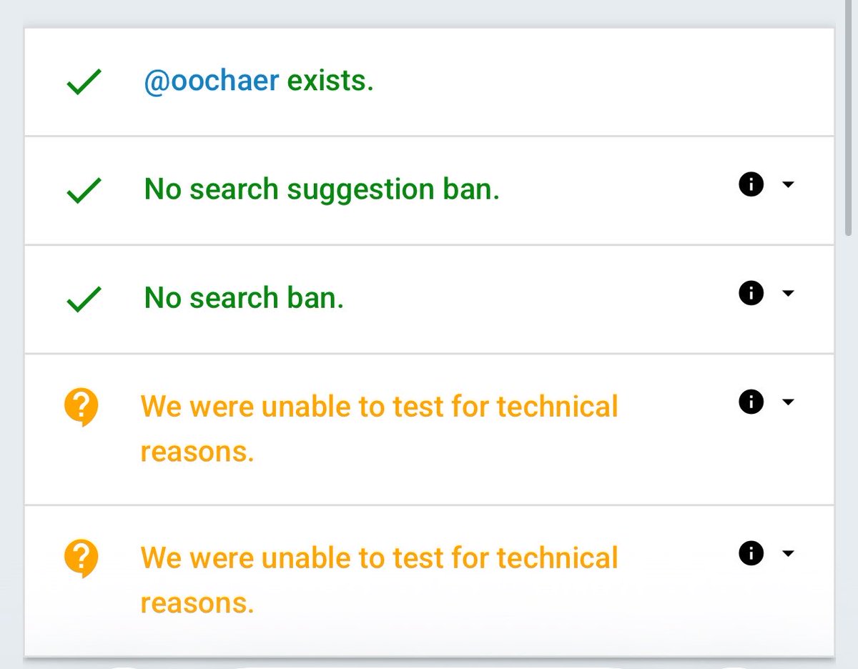Click the green checkmark beside @oochaer exists
This screenshot has width=858, height=669.
click(84, 83)
